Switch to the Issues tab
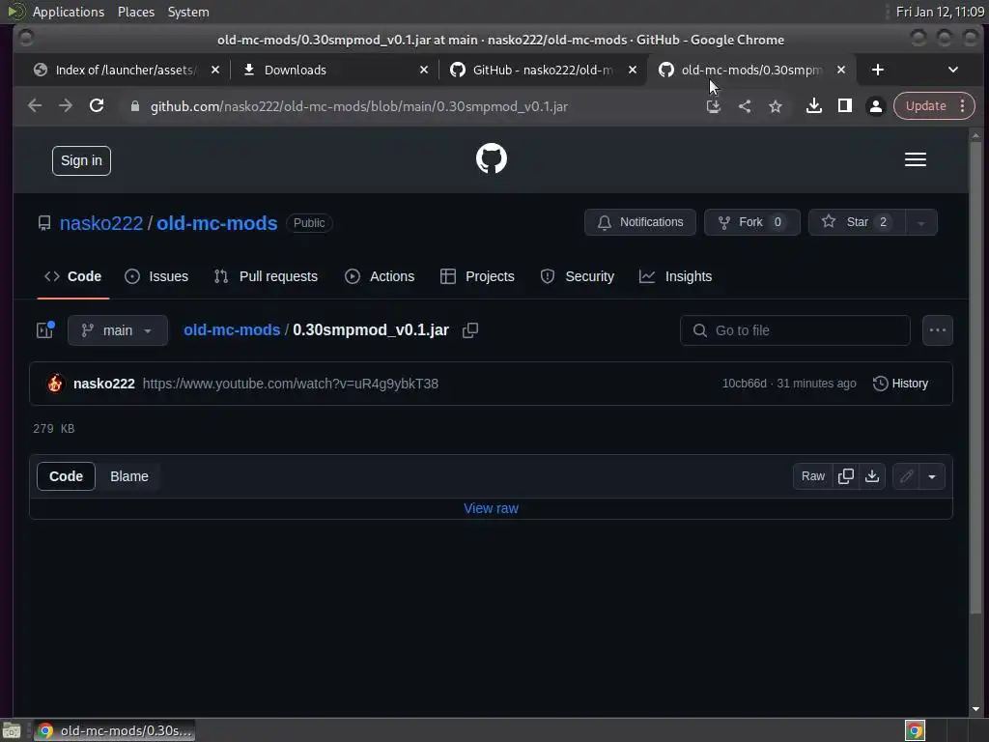The height and width of the screenshot is (742, 989). [x=156, y=276]
